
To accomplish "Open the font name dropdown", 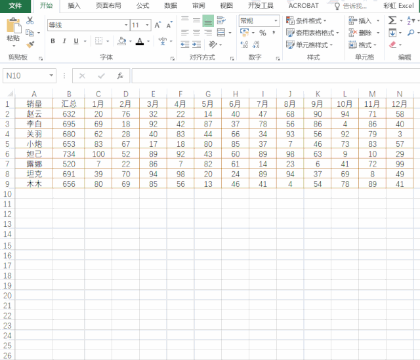I will [126, 25].
